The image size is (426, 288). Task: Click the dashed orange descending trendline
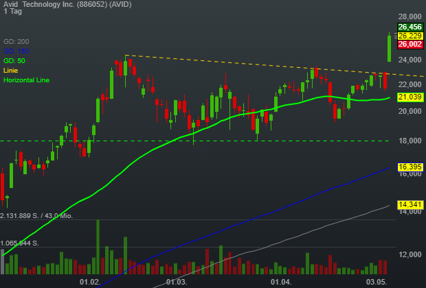point(274,67)
